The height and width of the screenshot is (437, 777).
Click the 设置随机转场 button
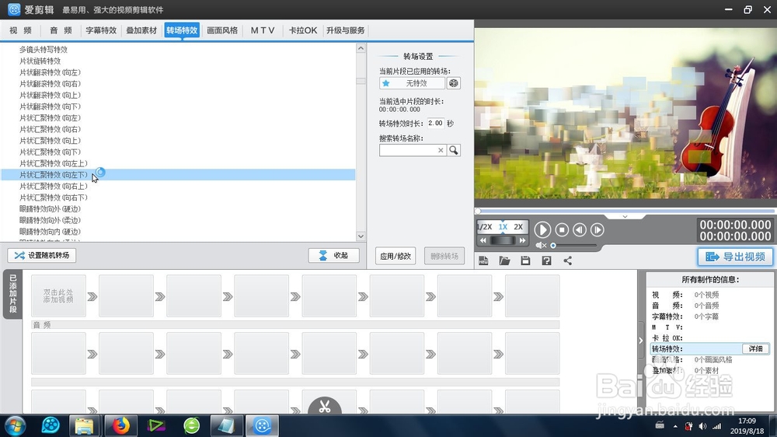click(x=42, y=256)
